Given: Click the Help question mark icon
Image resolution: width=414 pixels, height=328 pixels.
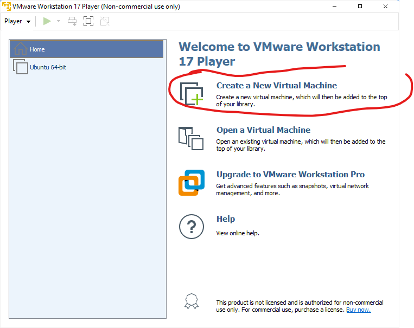Looking at the screenshot, I should click(x=191, y=227).
